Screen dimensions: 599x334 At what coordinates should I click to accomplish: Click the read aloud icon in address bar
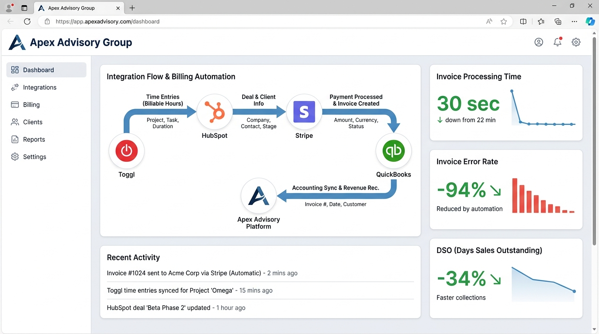(489, 21)
